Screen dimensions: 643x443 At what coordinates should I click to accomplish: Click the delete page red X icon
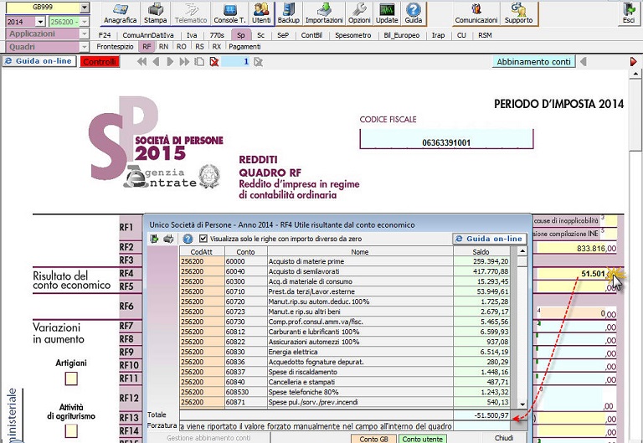click(213, 62)
